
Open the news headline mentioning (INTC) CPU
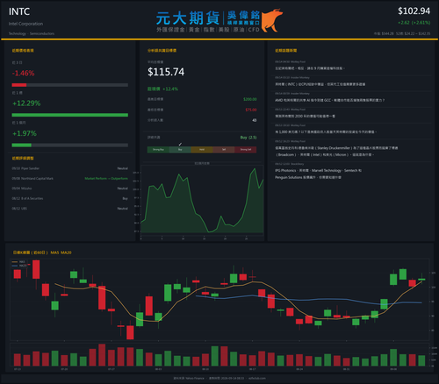[320, 84]
